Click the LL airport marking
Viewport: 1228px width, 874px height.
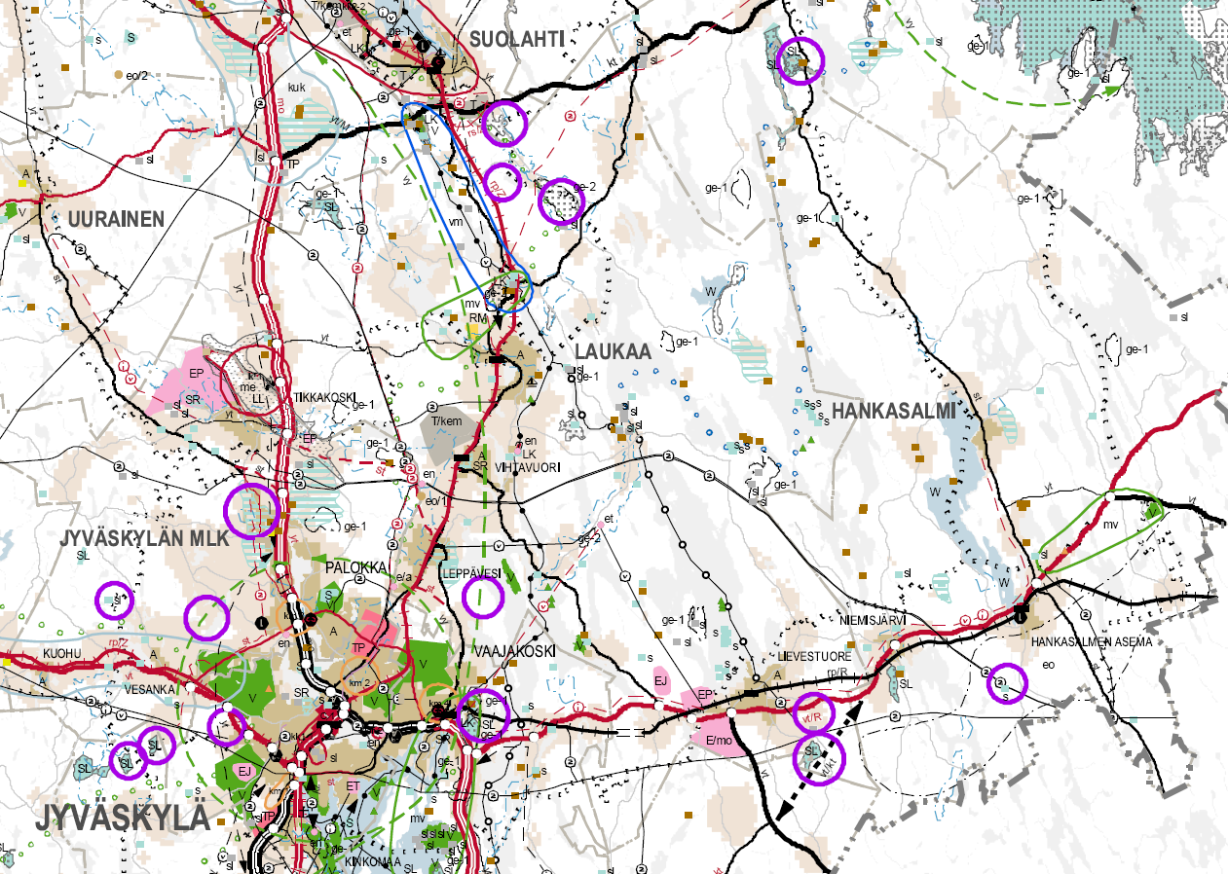(x=258, y=399)
